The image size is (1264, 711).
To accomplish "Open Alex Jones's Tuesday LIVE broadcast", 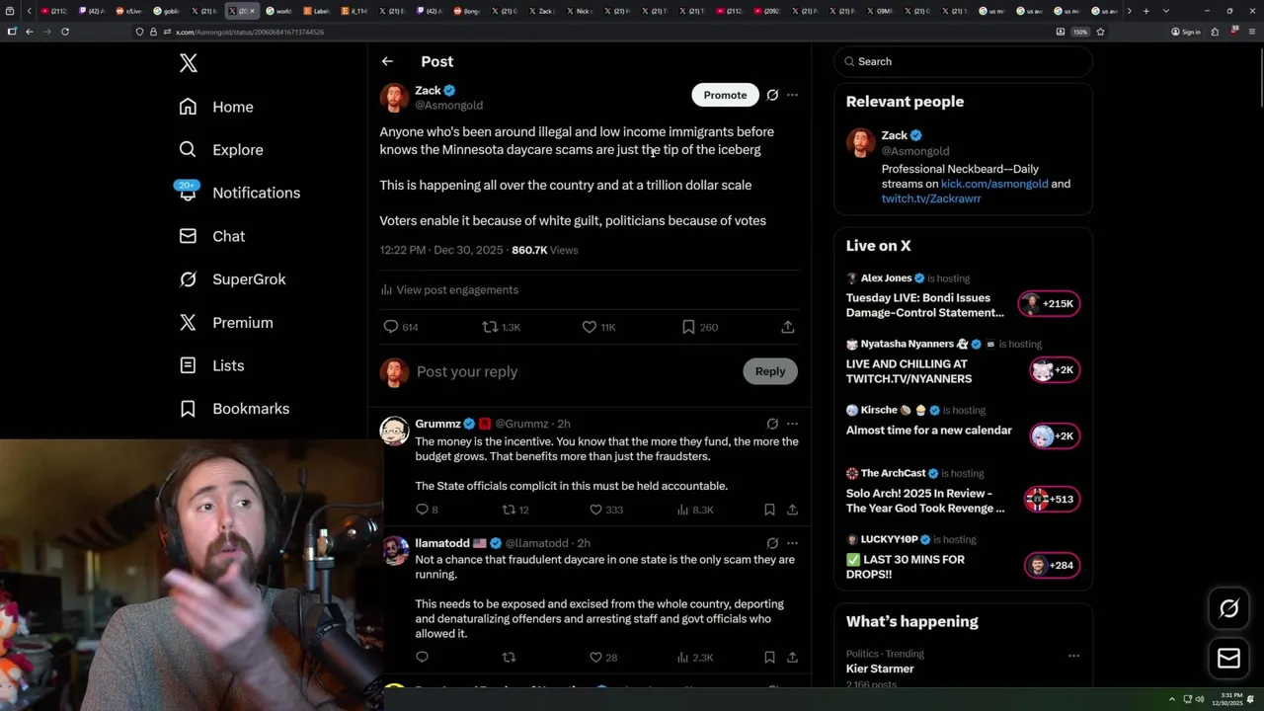I will pos(925,305).
